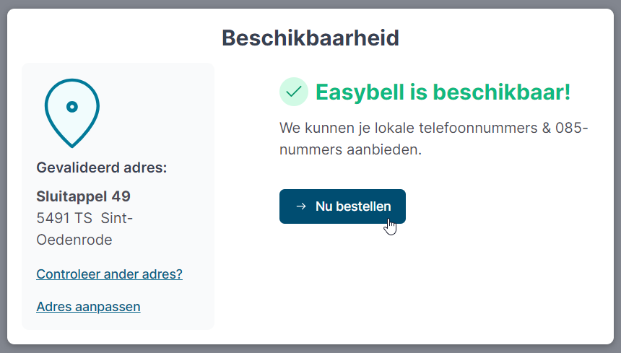Click the word Sint- in the address
The image size is (621, 353).
[x=118, y=218]
